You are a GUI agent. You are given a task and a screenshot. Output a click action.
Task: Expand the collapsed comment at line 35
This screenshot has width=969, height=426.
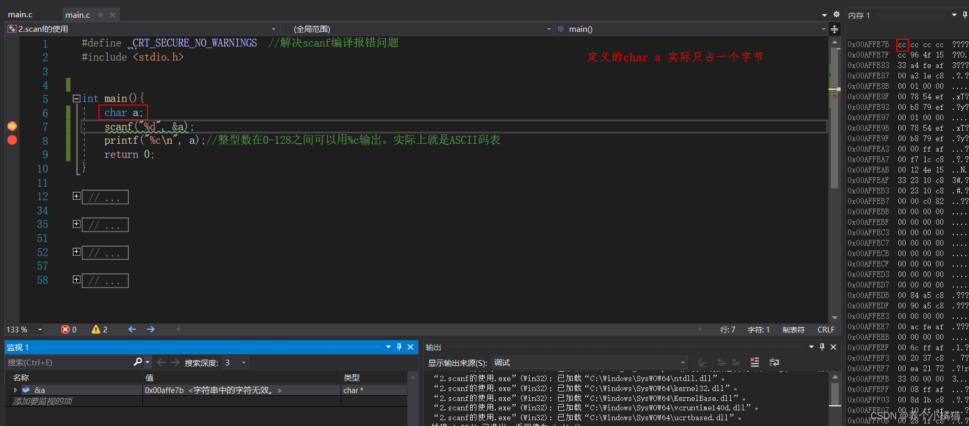76,224
